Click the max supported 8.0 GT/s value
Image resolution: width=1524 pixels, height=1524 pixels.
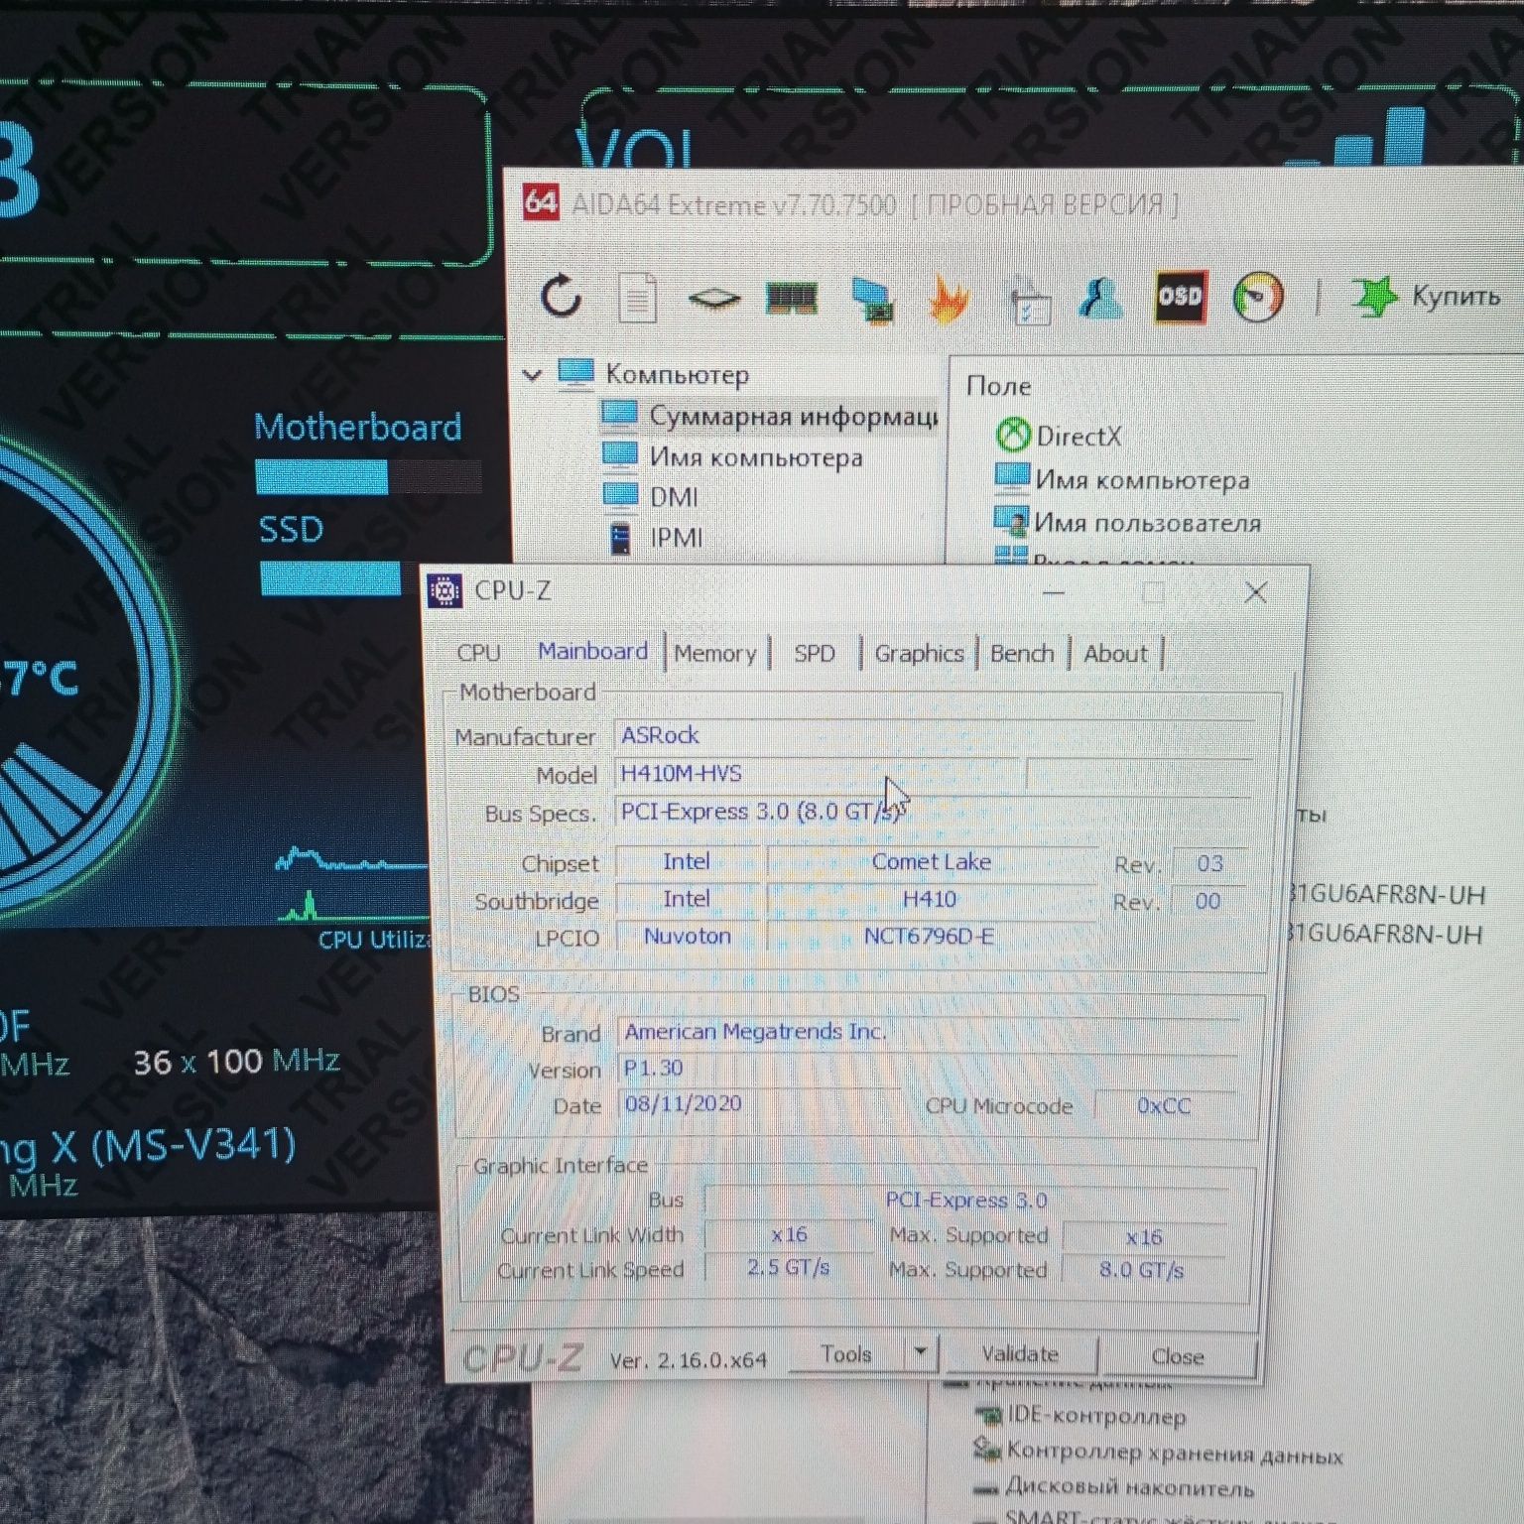pos(1141,1270)
